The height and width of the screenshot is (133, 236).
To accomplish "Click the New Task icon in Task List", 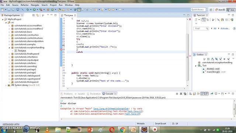I will [x=196, y=20].
